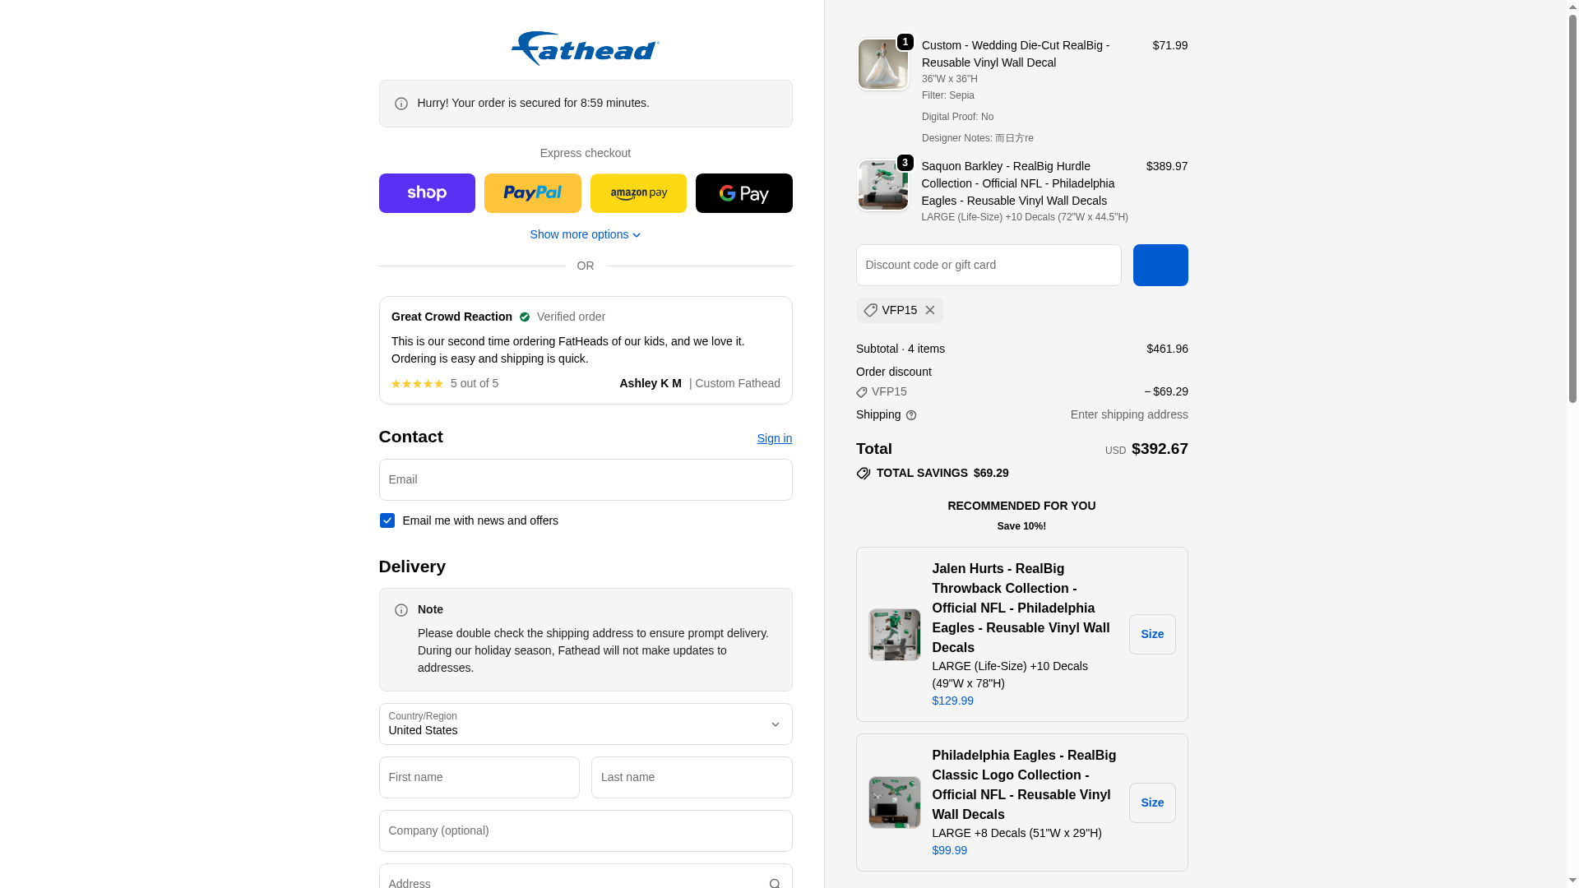Click the Discount code or gift card field
The height and width of the screenshot is (888, 1579).
989,265
